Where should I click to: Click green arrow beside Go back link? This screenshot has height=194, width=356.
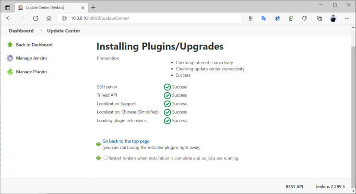(x=98, y=144)
